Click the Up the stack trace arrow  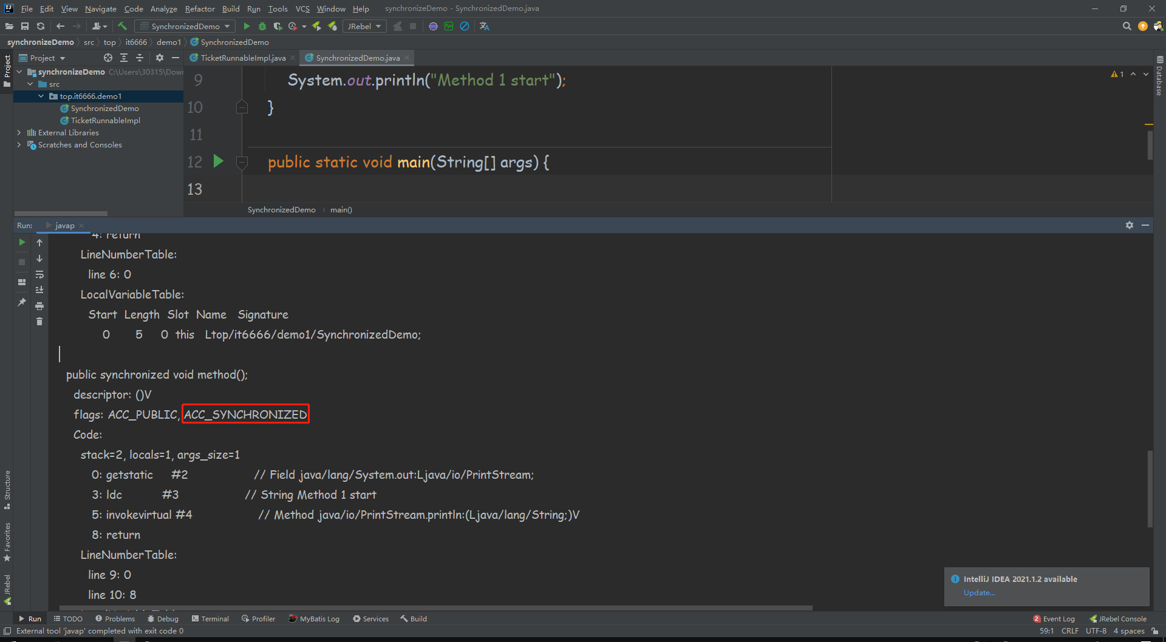(x=39, y=243)
